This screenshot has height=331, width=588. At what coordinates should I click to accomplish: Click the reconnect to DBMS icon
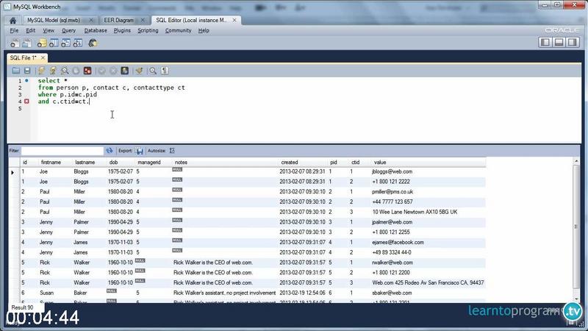(93, 43)
